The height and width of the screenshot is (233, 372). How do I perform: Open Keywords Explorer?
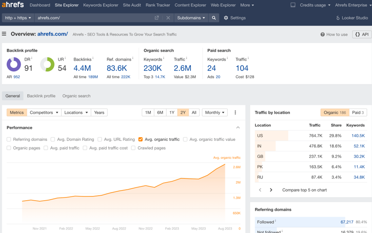pos(100,5)
